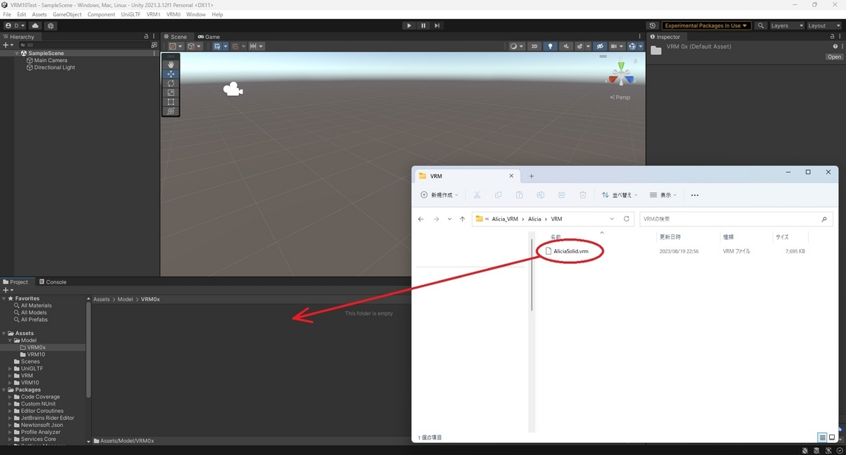Open Hierarchy search-by-type icon
Image resolution: width=846 pixels, height=455 pixels.
coord(154,44)
